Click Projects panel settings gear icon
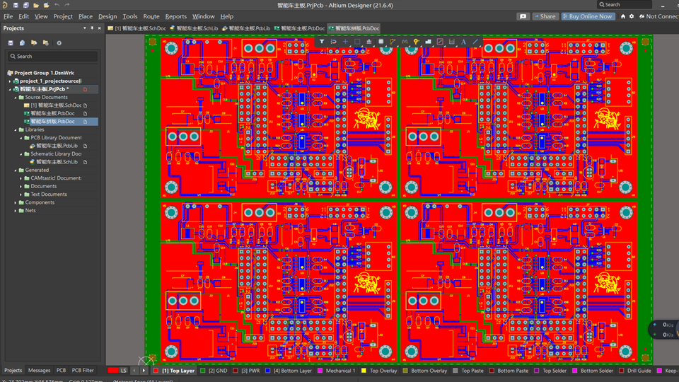This screenshot has height=382, width=679. tap(59, 43)
